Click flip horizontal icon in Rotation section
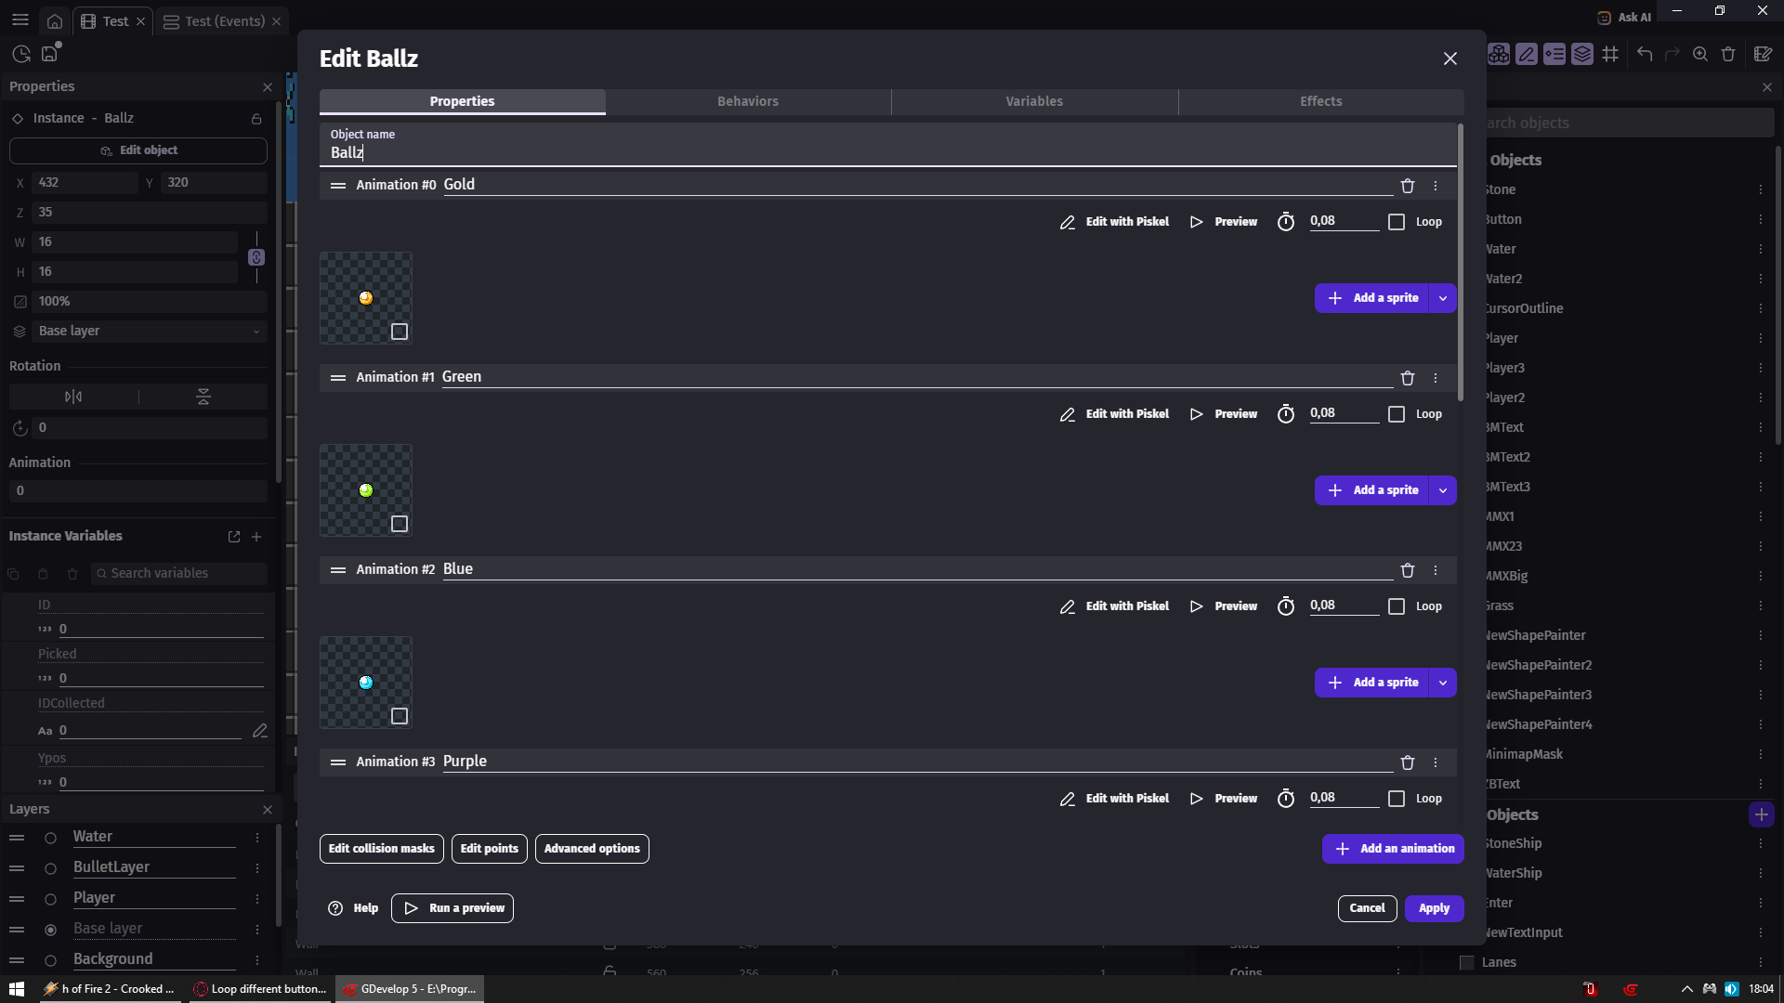Screen dimensions: 1784x1003 click(73, 397)
